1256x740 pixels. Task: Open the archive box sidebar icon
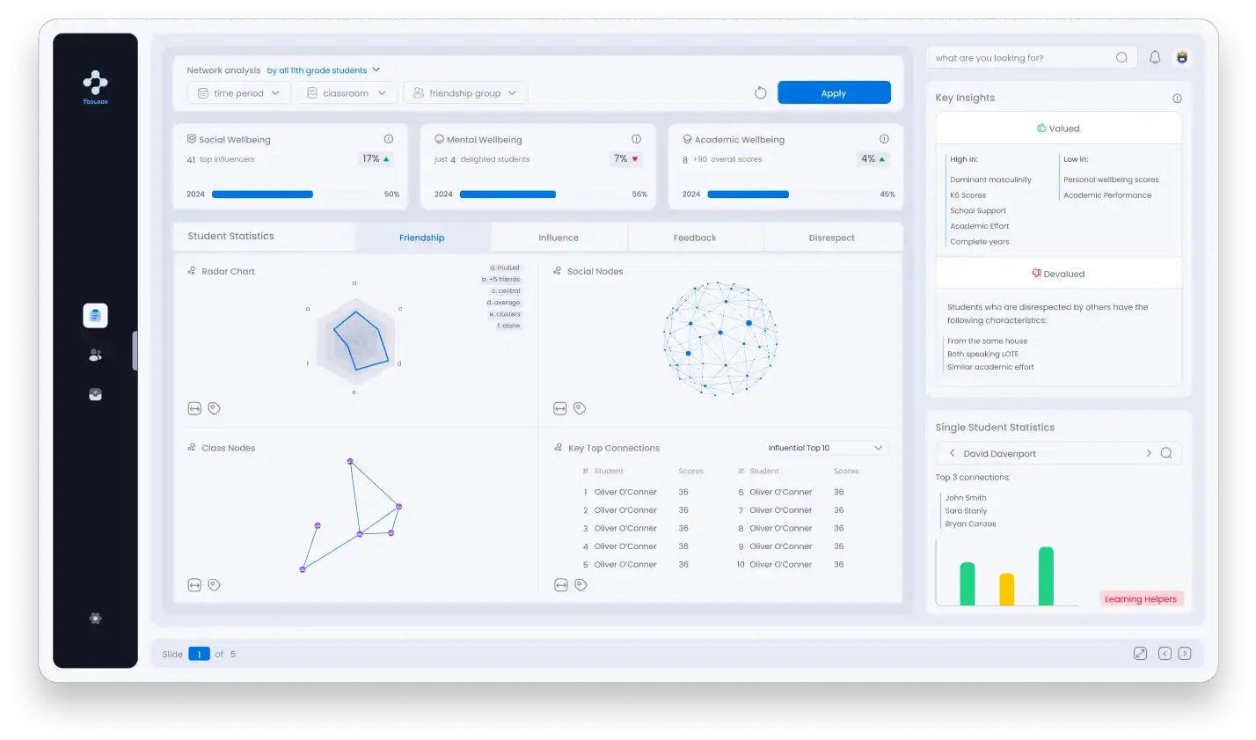[95, 395]
